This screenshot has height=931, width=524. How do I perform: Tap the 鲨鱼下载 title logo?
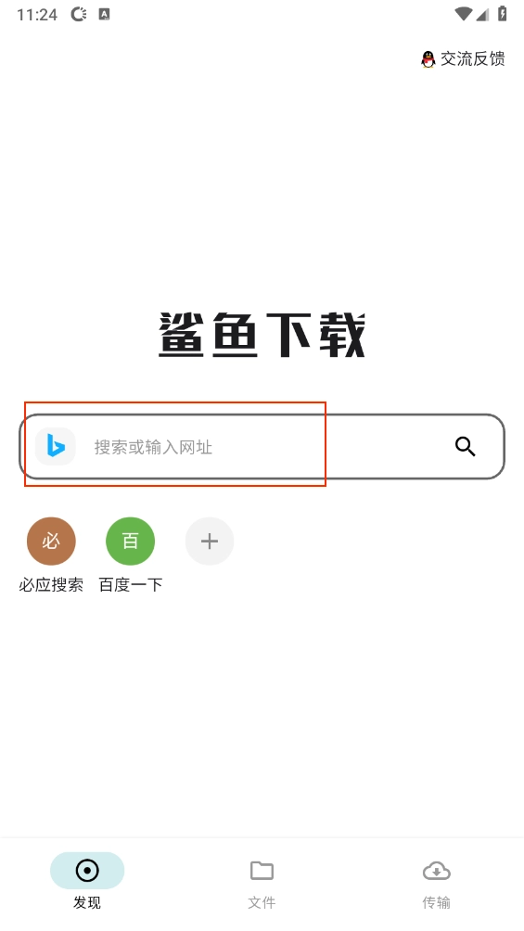coord(262,336)
